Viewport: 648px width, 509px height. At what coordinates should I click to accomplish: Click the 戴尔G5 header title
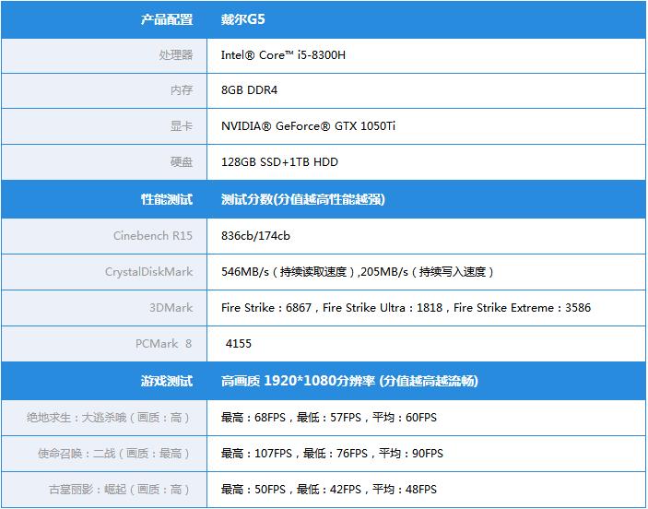click(243, 19)
